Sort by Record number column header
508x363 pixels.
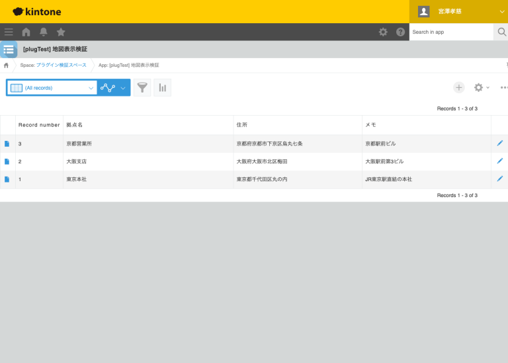coord(39,124)
